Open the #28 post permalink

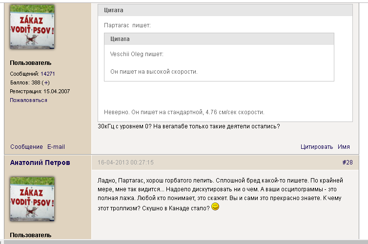click(347, 163)
